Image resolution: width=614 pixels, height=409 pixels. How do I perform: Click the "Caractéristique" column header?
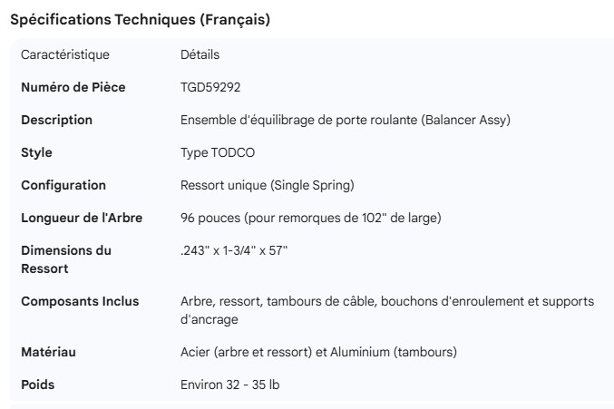(64, 54)
